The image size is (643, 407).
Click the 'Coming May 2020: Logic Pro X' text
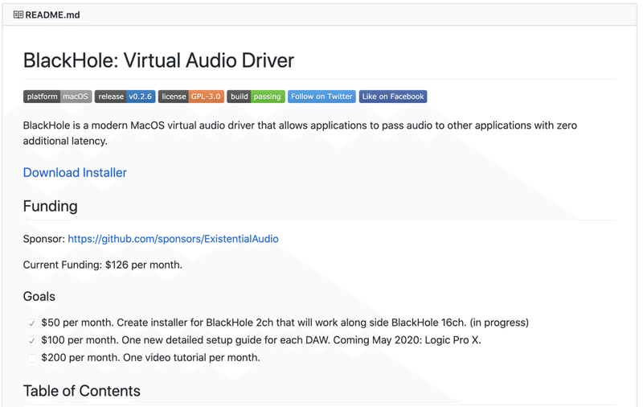407,340
